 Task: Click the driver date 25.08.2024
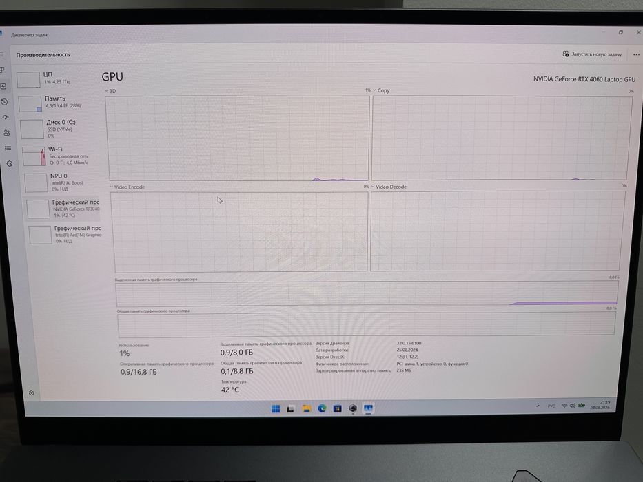point(407,350)
